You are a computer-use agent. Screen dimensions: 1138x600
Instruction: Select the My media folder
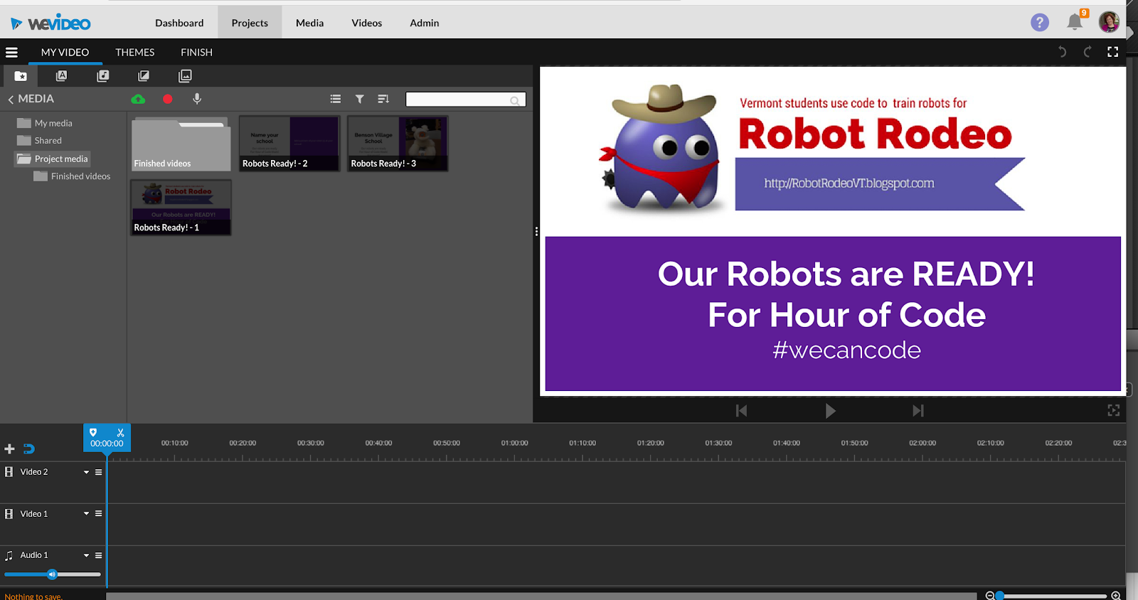point(45,123)
